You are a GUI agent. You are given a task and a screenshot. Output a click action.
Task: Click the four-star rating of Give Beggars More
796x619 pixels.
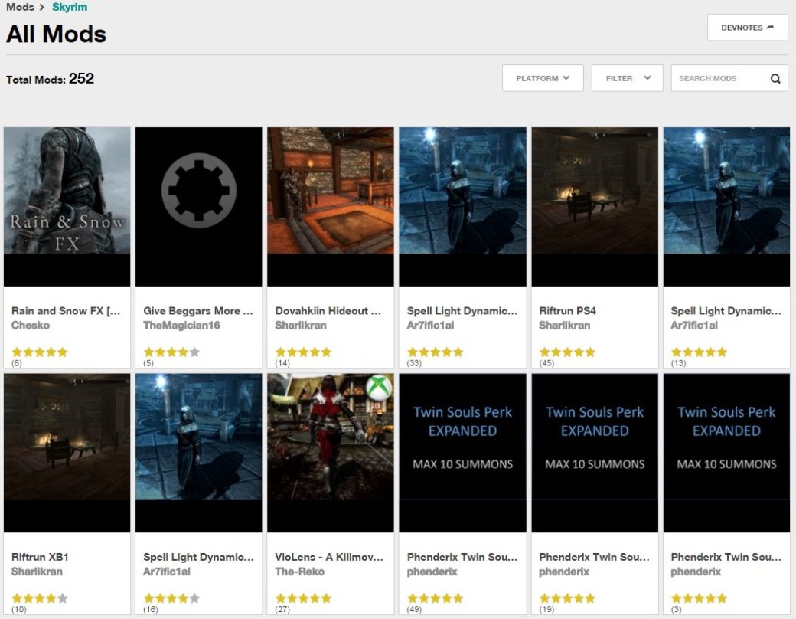pos(171,352)
